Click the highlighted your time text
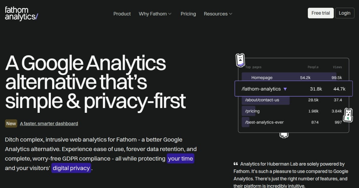Image resolution: width=359 pixels, height=188 pixels. [180, 158]
